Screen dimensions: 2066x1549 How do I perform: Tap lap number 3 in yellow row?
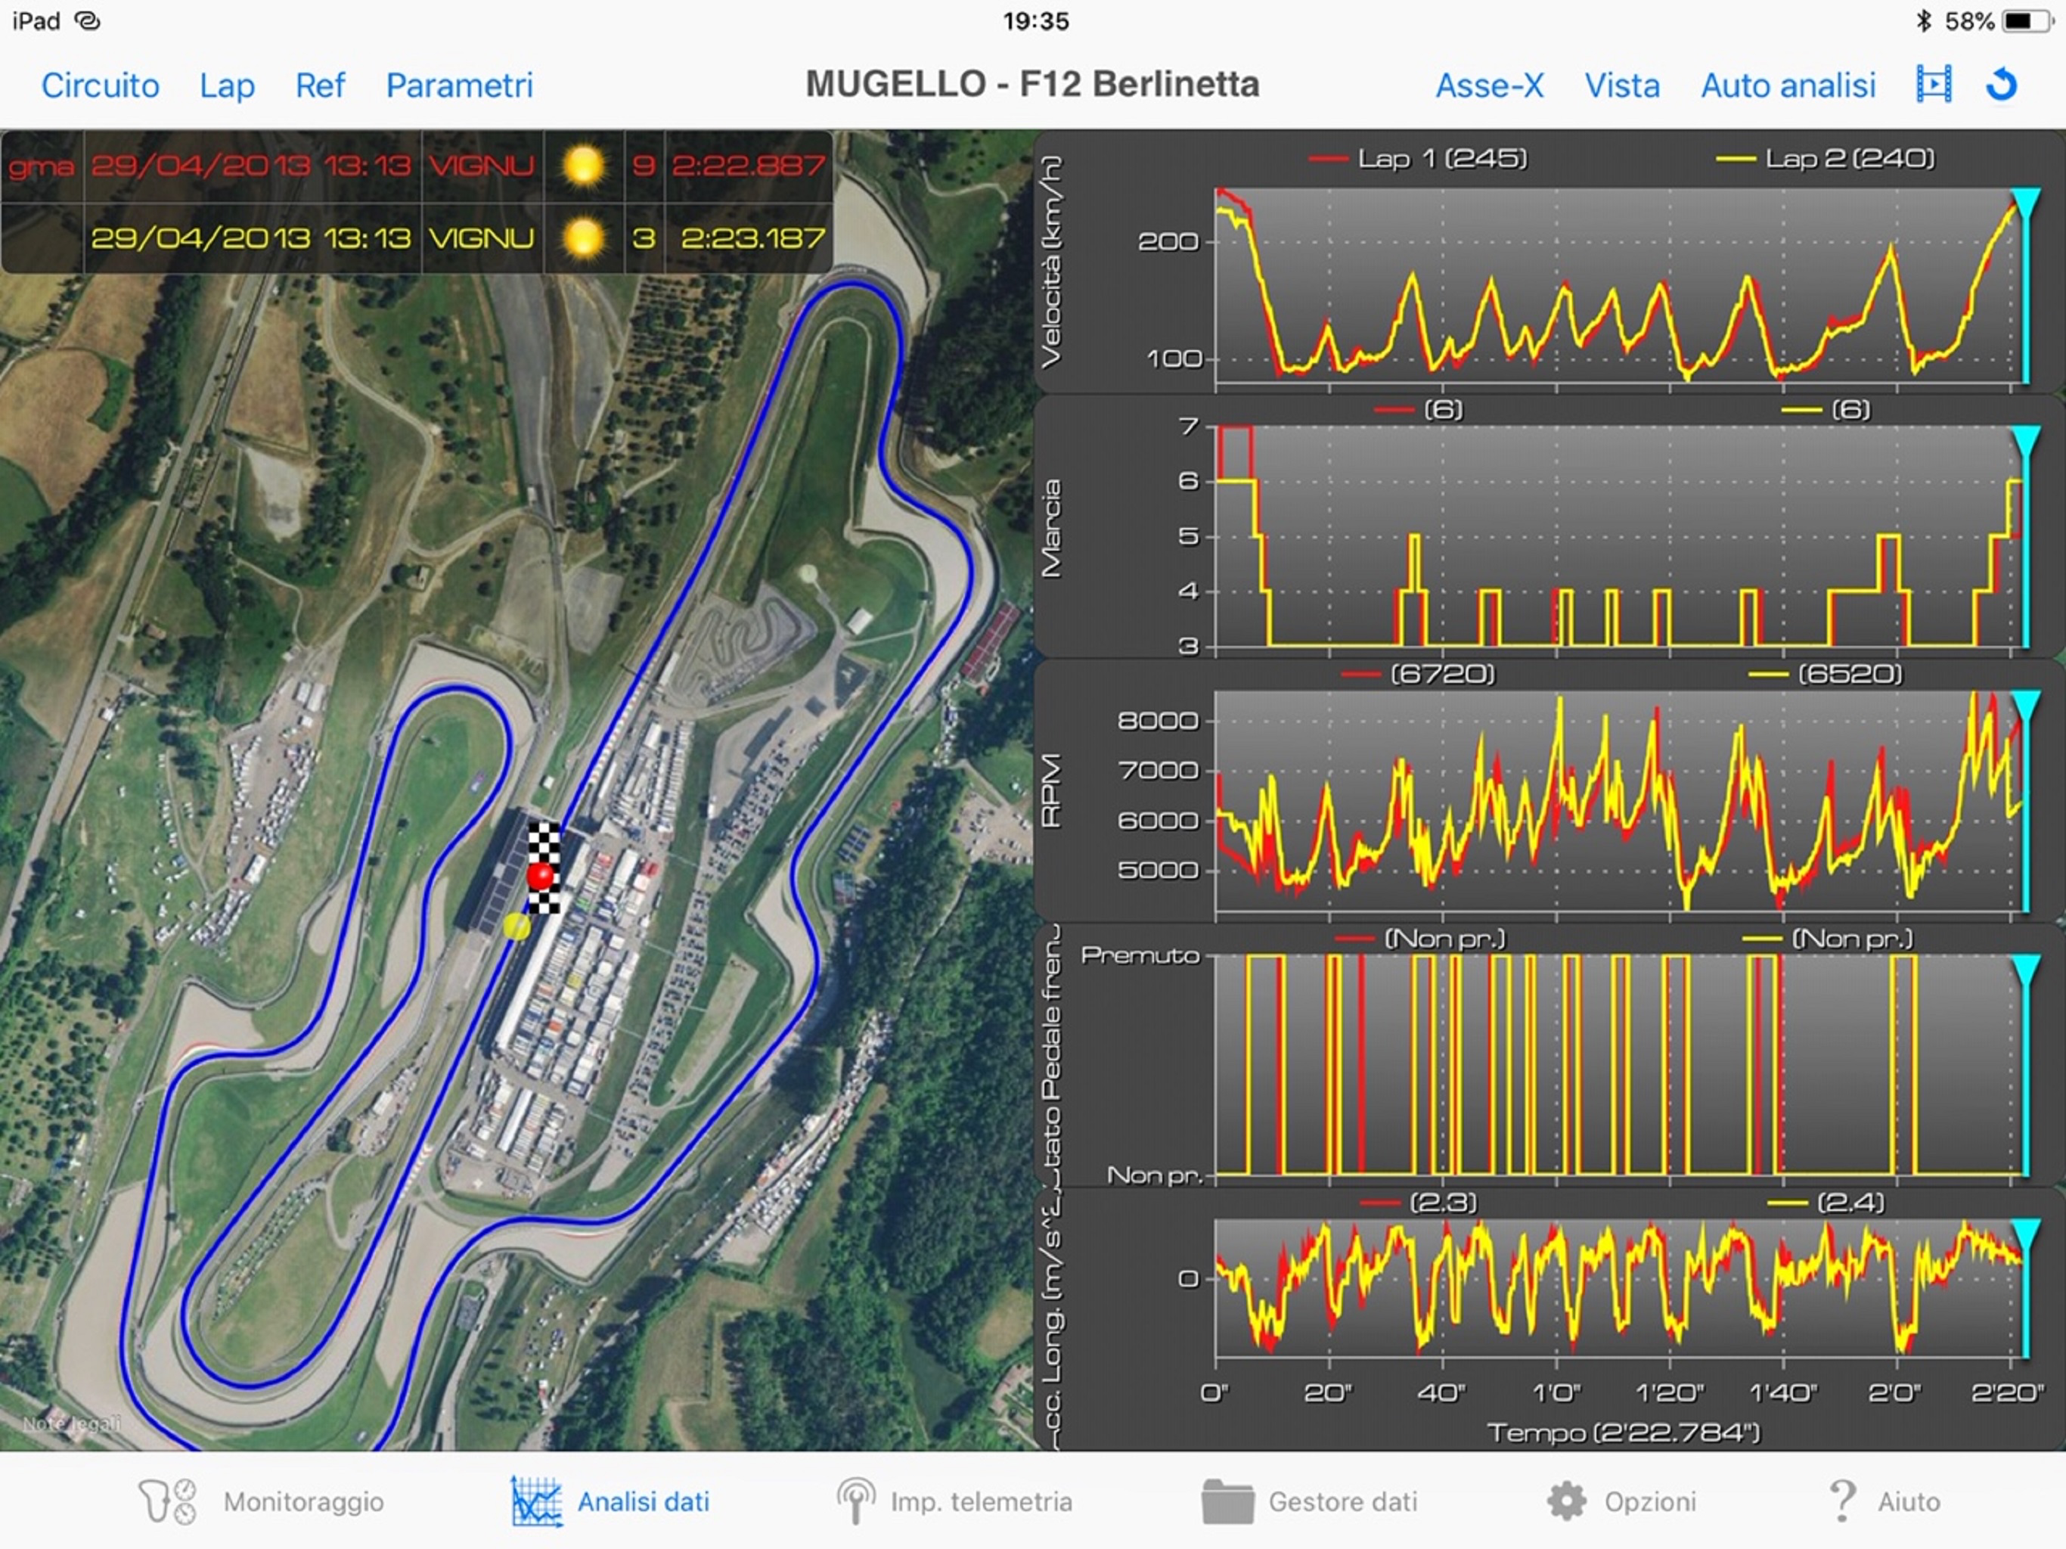point(644,237)
